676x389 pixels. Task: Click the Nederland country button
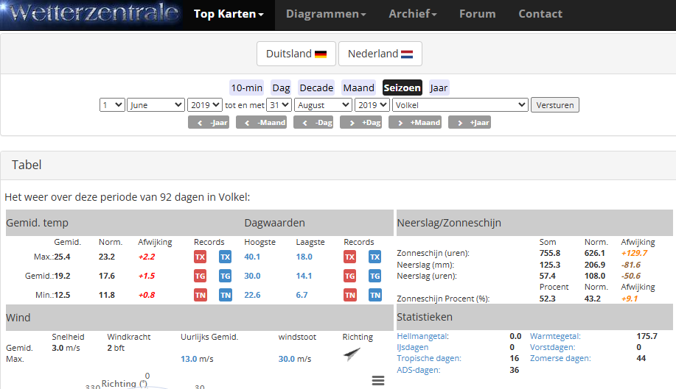(380, 54)
